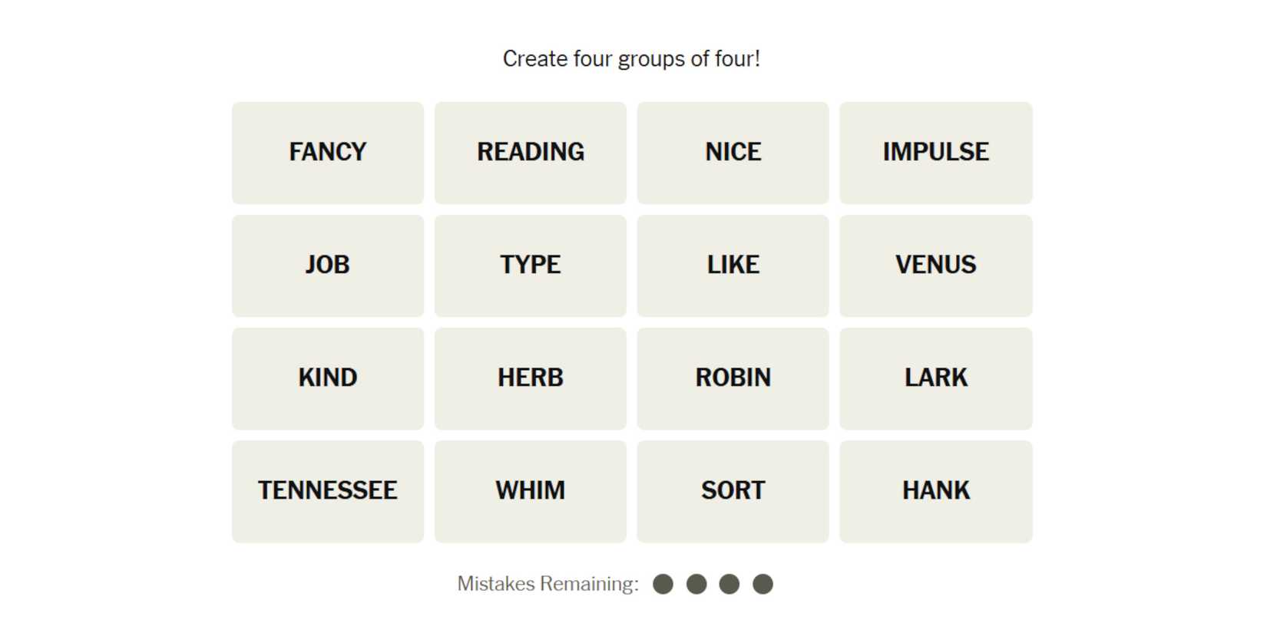Screen dimensions: 1267x633
Task: Toggle the NICE tile
Action: pos(733,153)
